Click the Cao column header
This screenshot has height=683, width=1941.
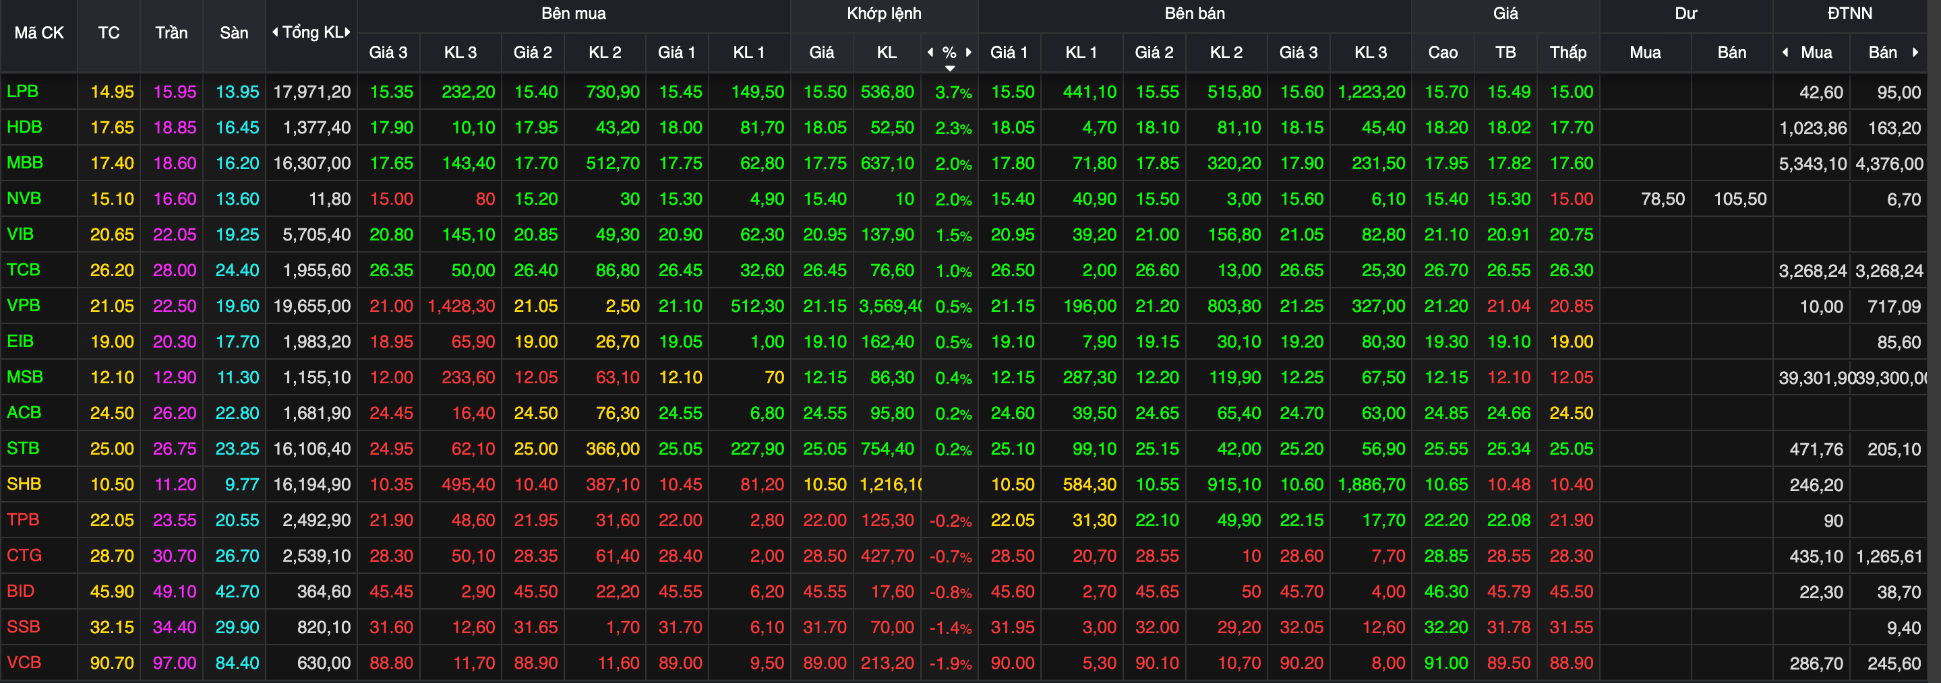1442,53
